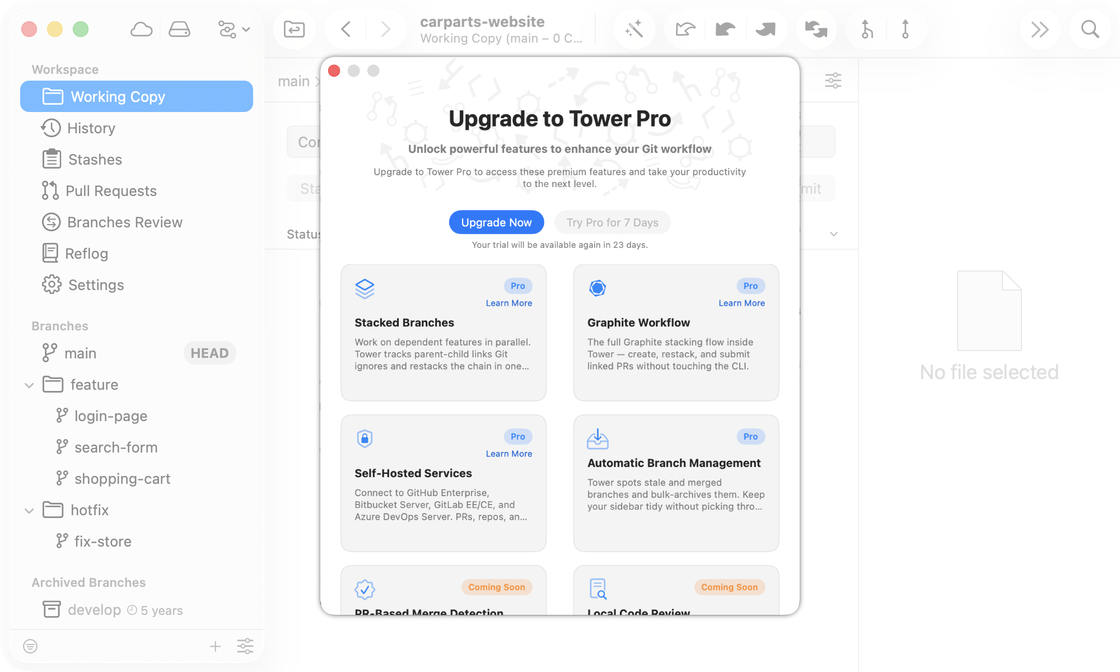Expand more toolbar items double chevron
Viewport: 1120px width, 672px height.
(1040, 29)
